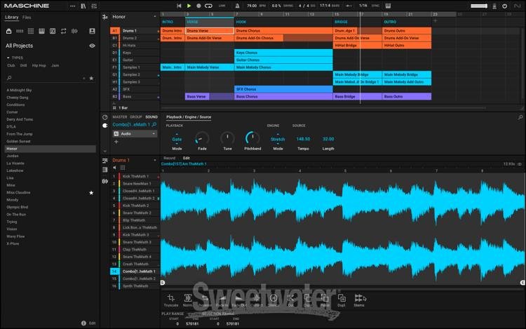Open the Stretch engine Mode selector
The height and width of the screenshot is (329, 526).
pos(278,139)
